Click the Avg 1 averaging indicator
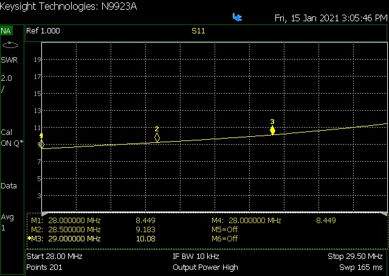This screenshot has width=389, height=276. [x=7, y=223]
